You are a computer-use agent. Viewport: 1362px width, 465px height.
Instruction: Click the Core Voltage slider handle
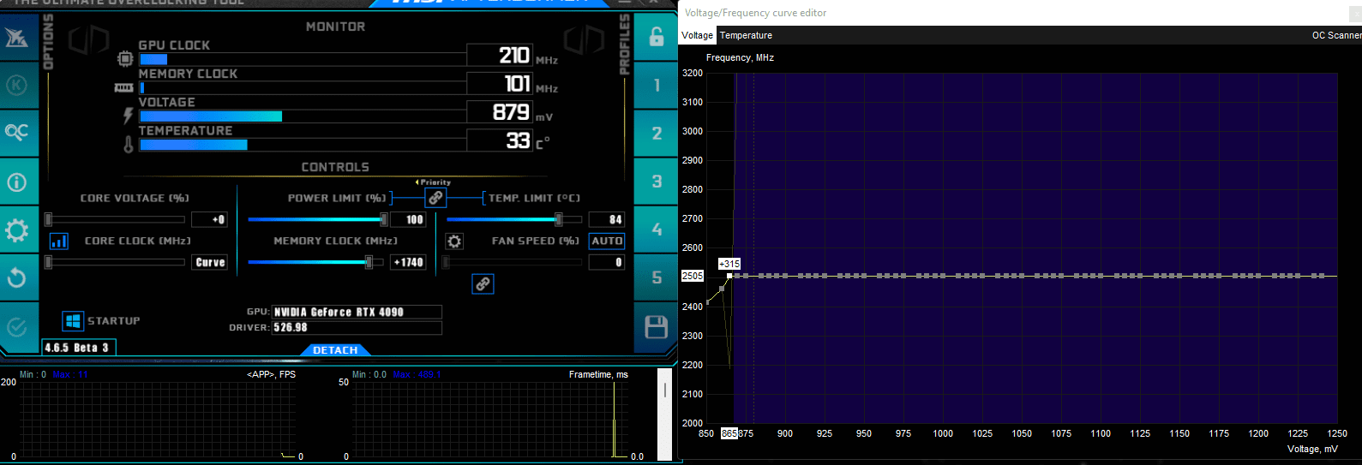point(49,220)
